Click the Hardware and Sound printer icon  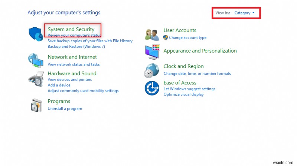[x=36, y=79]
